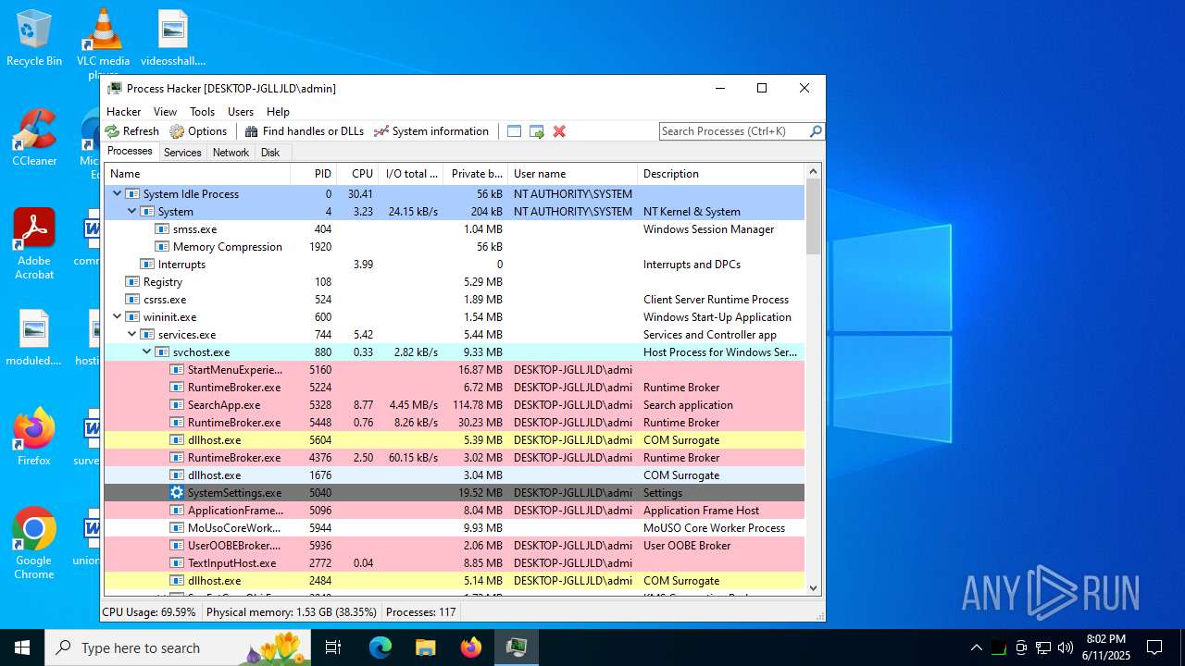Select the ApplicationFrameHost process row
This screenshot has height=666, width=1185.
click(x=455, y=511)
